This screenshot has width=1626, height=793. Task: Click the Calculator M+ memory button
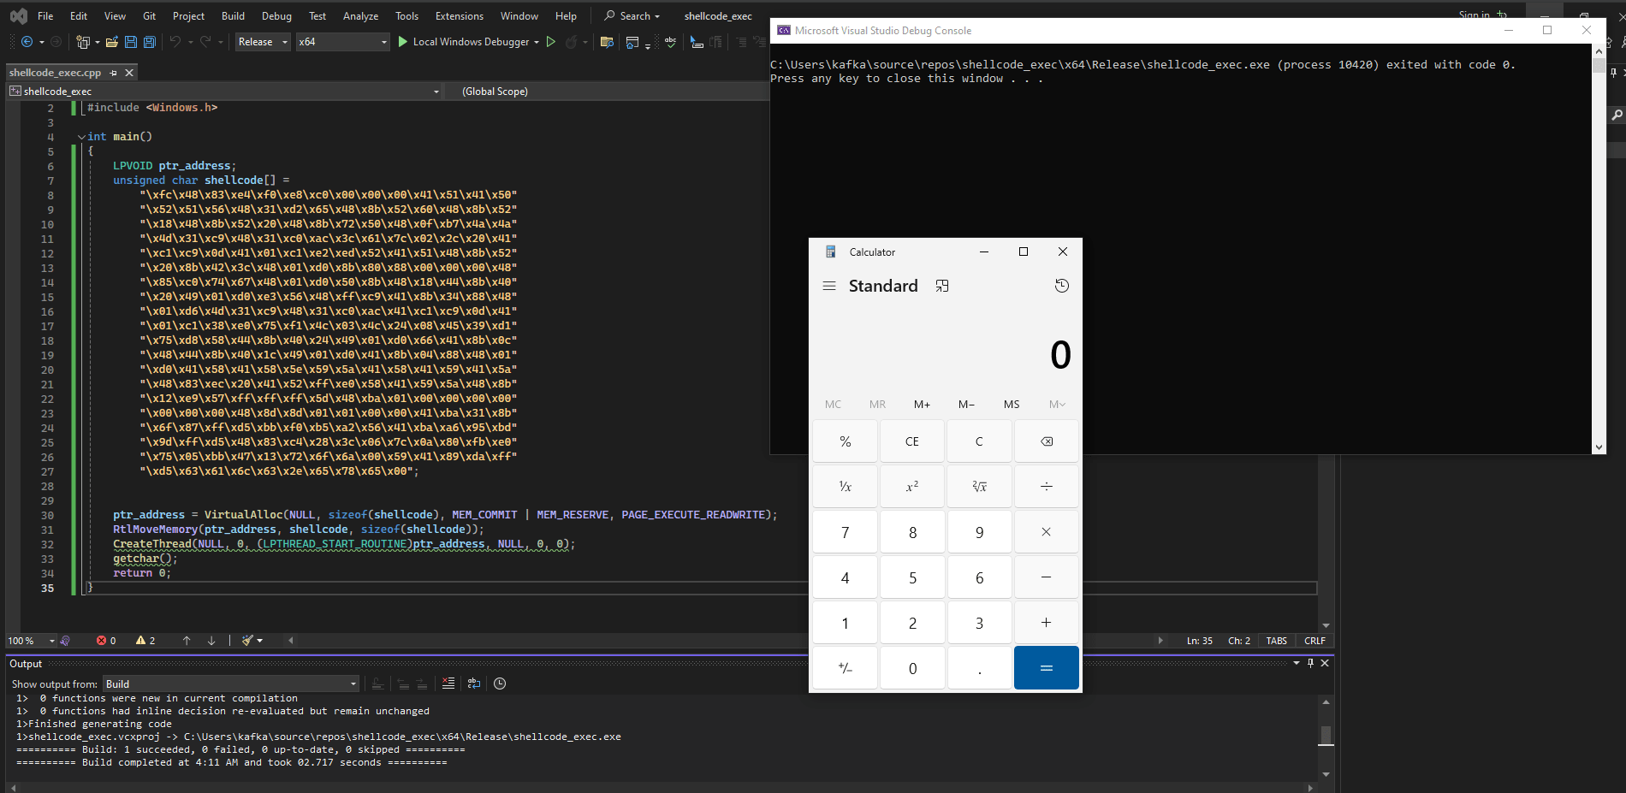[922, 405]
